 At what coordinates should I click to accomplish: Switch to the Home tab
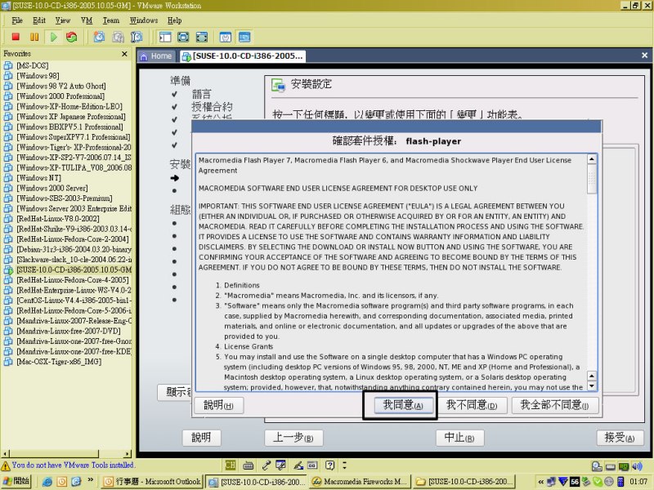(156, 56)
